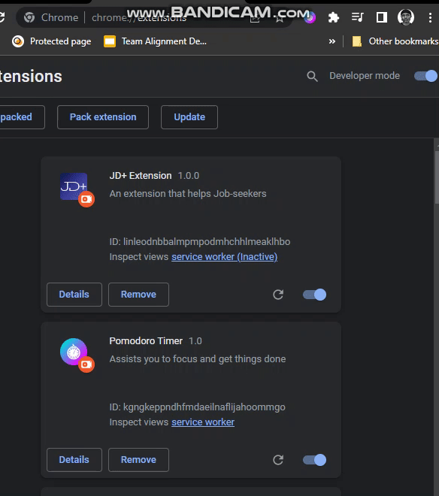Click the Pomodoro toolbar extension icon

310,17
